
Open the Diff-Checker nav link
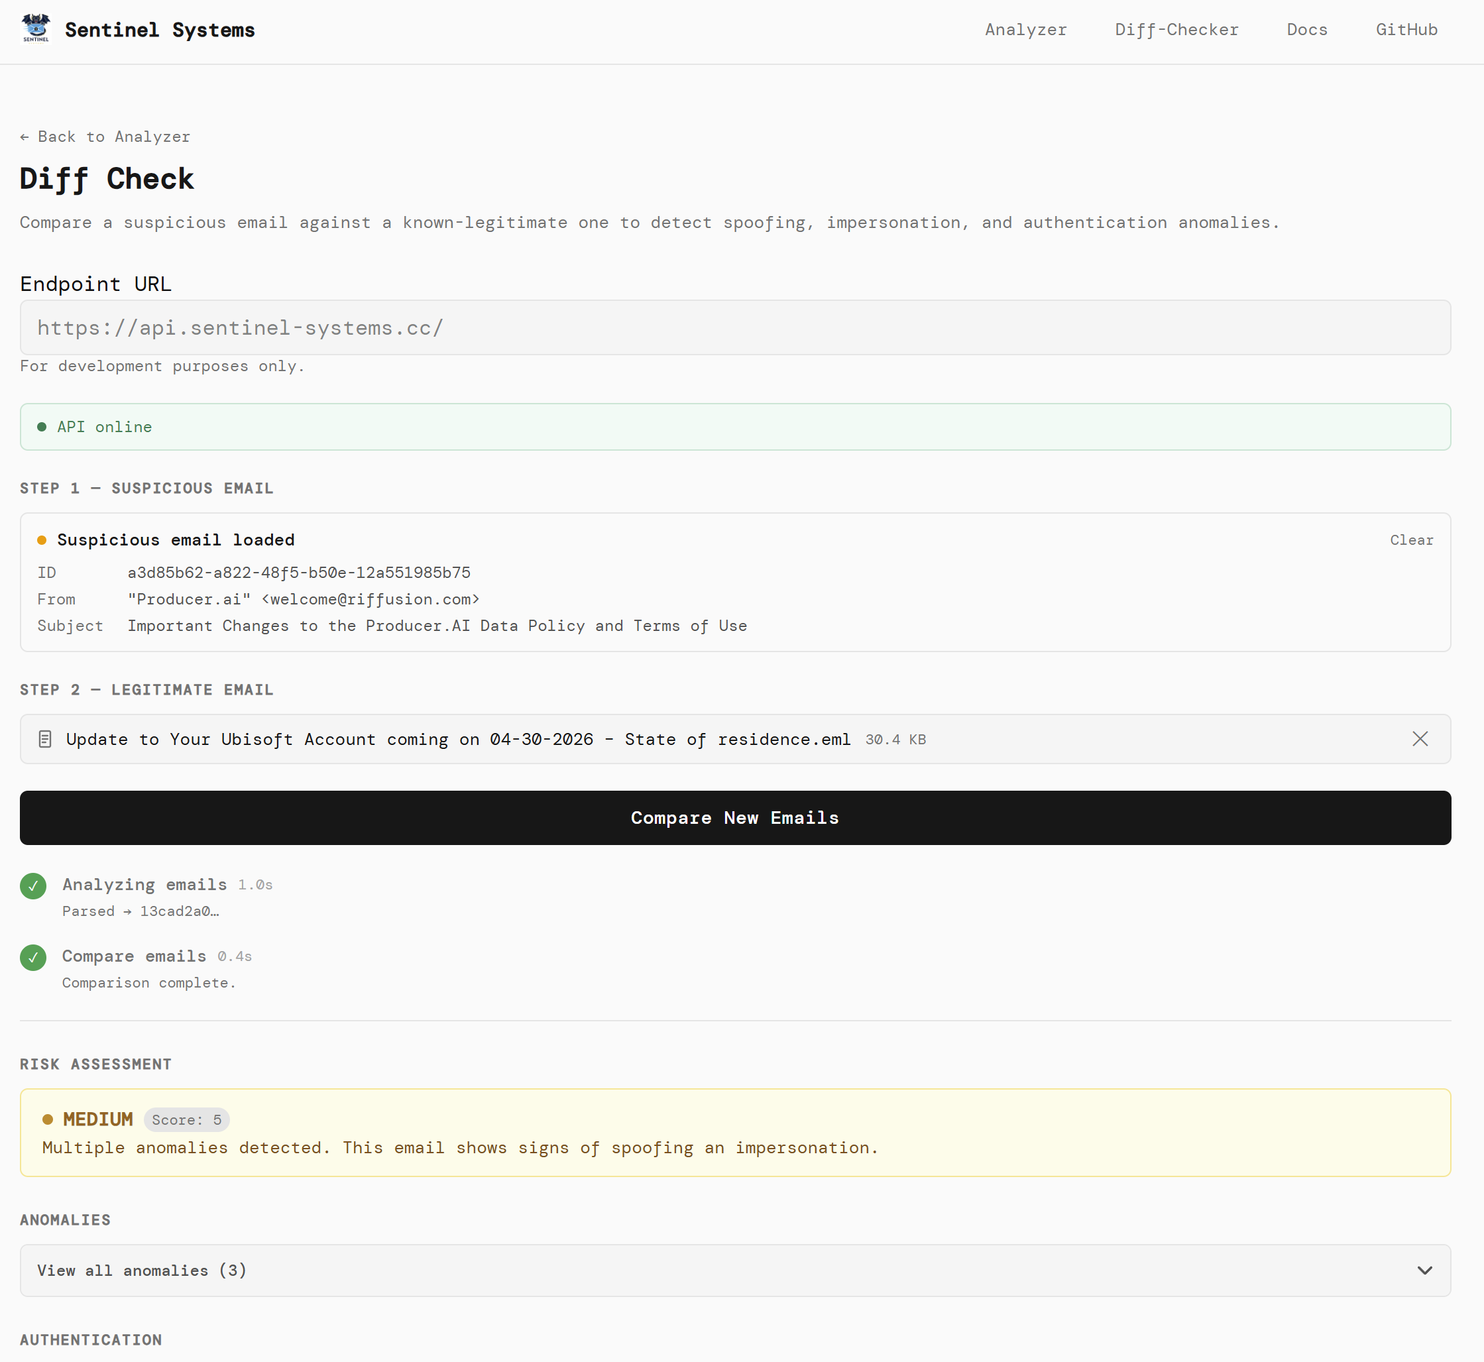pyautogui.click(x=1176, y=29)
